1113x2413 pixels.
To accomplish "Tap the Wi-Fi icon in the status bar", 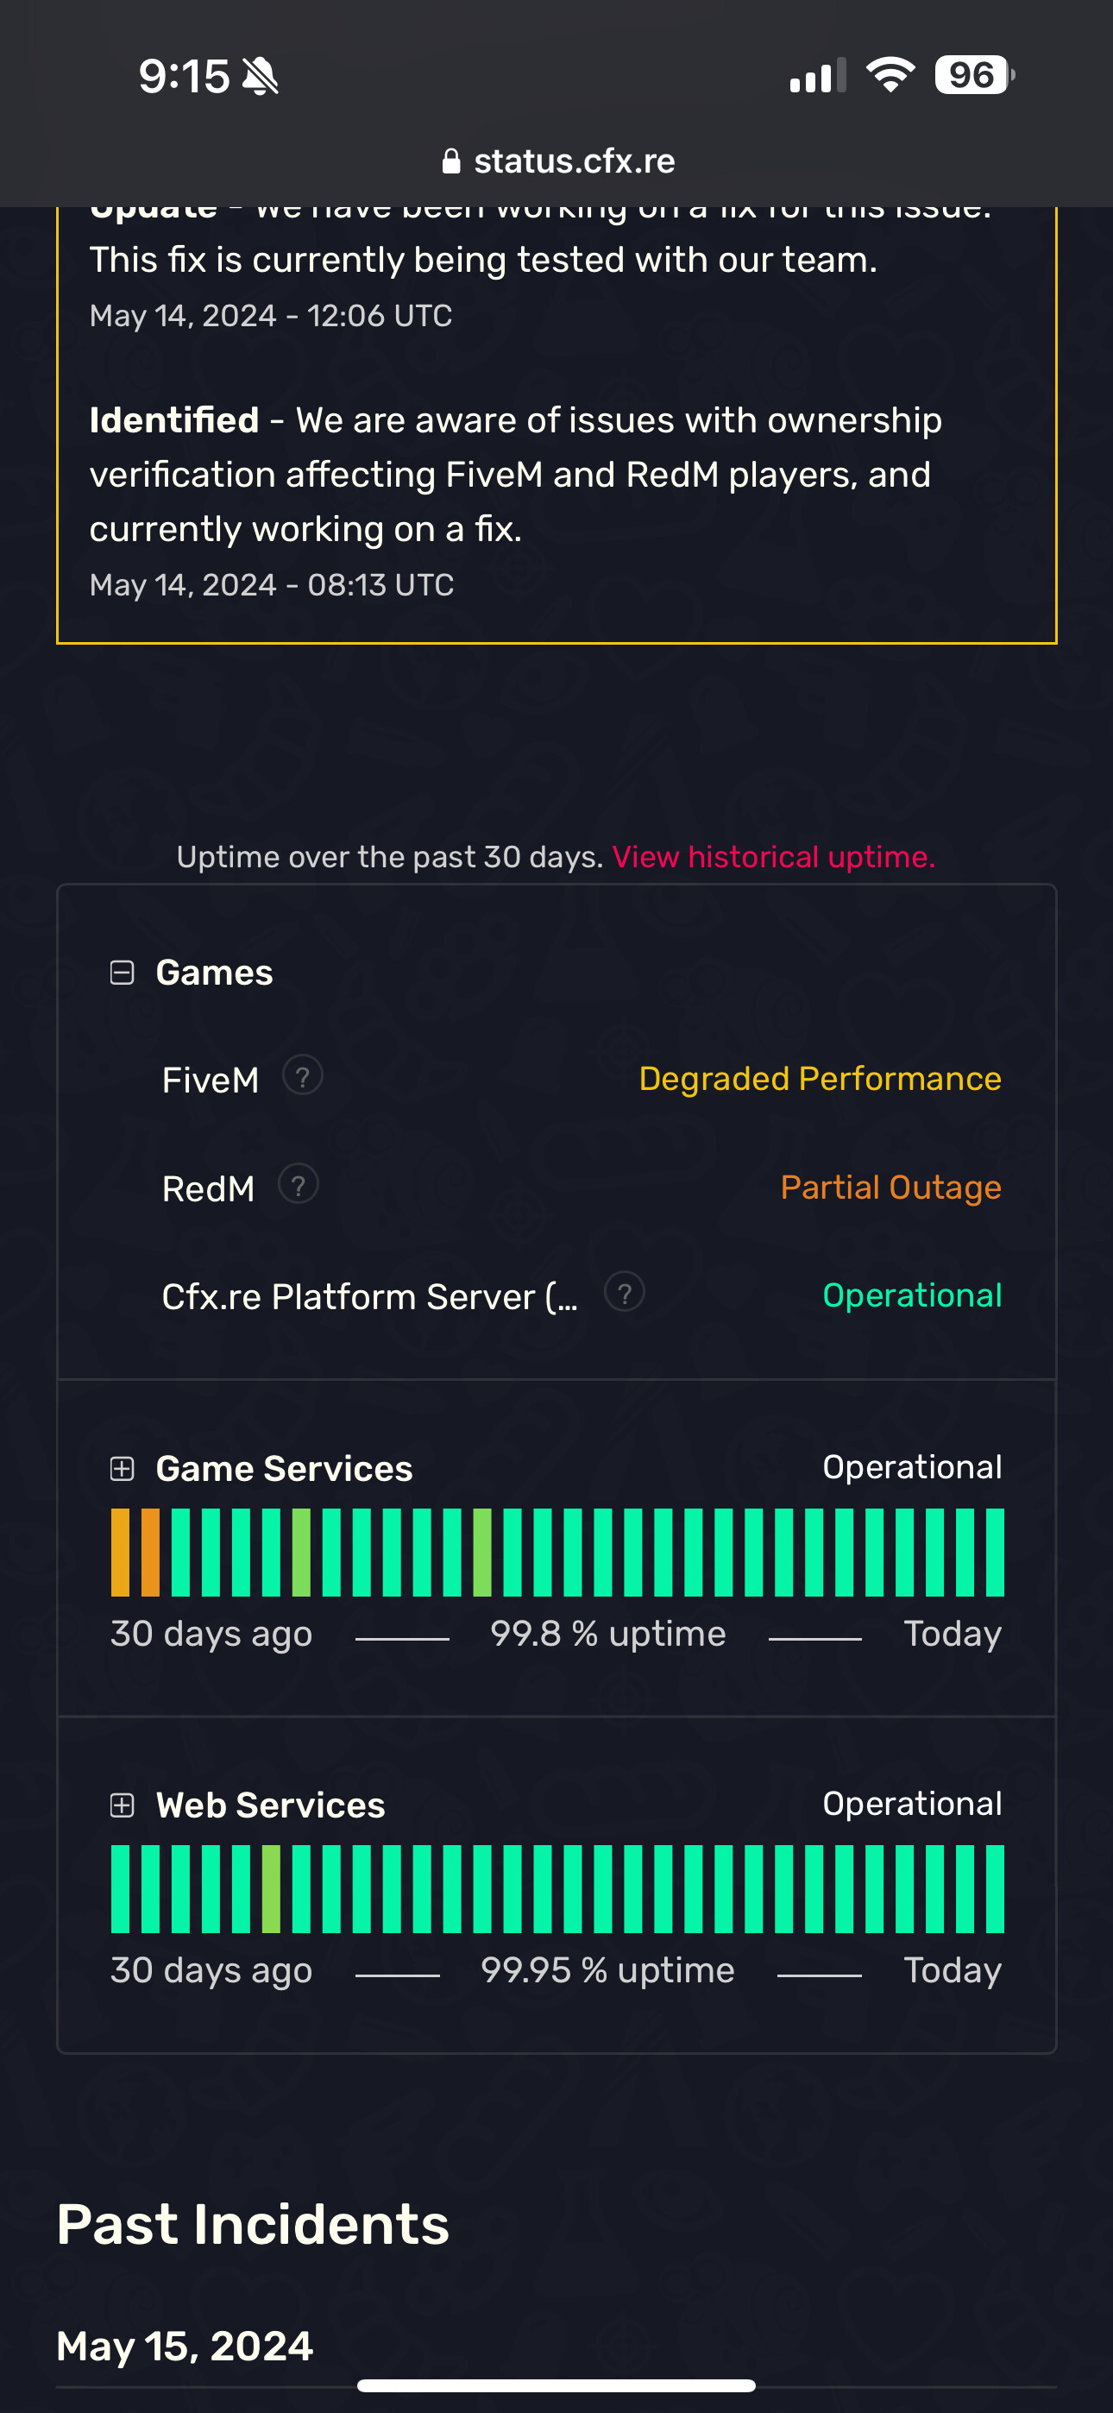I will (x=889, y=75).
